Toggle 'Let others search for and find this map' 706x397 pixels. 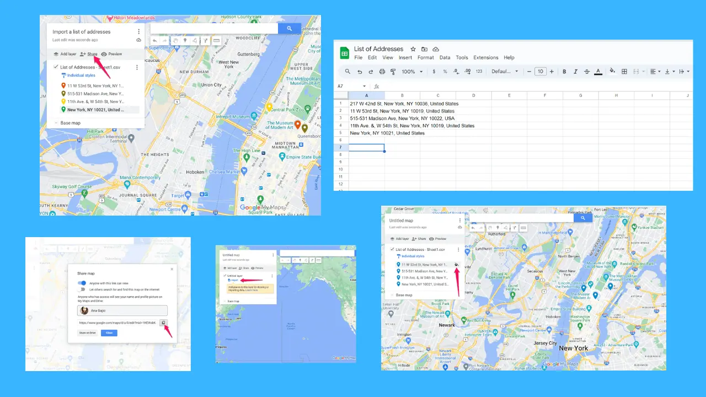[82, 289]
